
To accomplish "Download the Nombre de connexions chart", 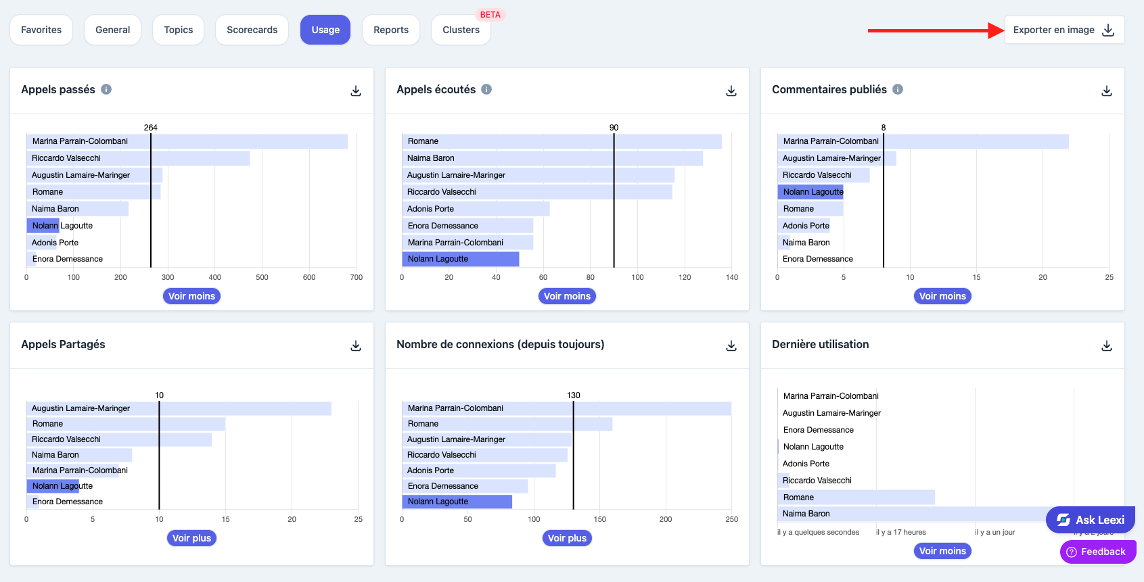I will click(x=731, y=345).
